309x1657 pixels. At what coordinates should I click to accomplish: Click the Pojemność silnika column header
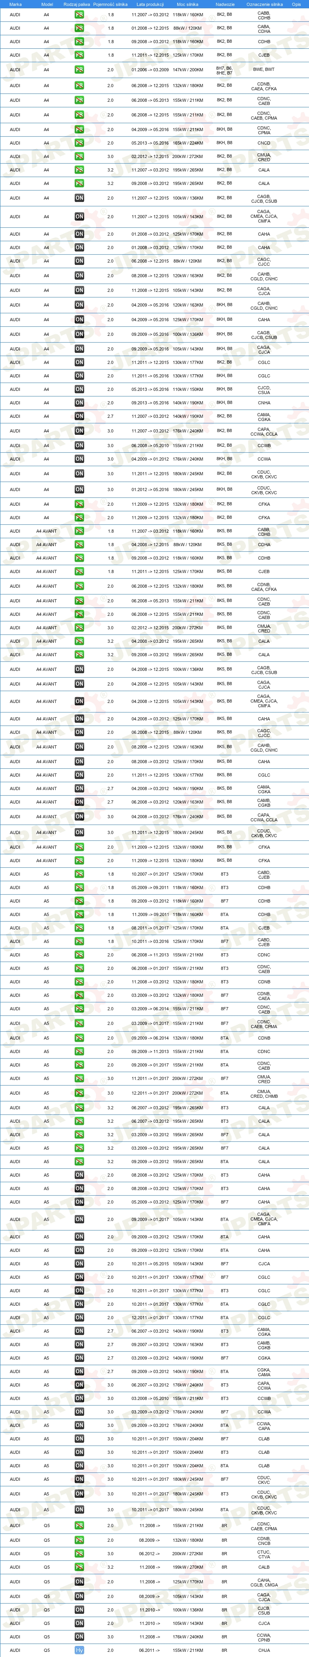(111, 4)
